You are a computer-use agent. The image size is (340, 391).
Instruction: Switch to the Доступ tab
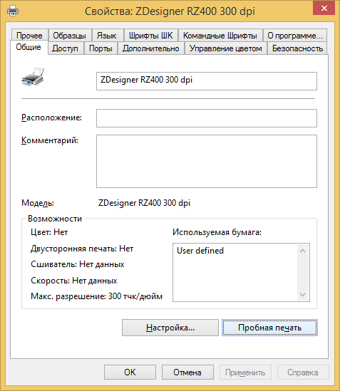[65, 48]
